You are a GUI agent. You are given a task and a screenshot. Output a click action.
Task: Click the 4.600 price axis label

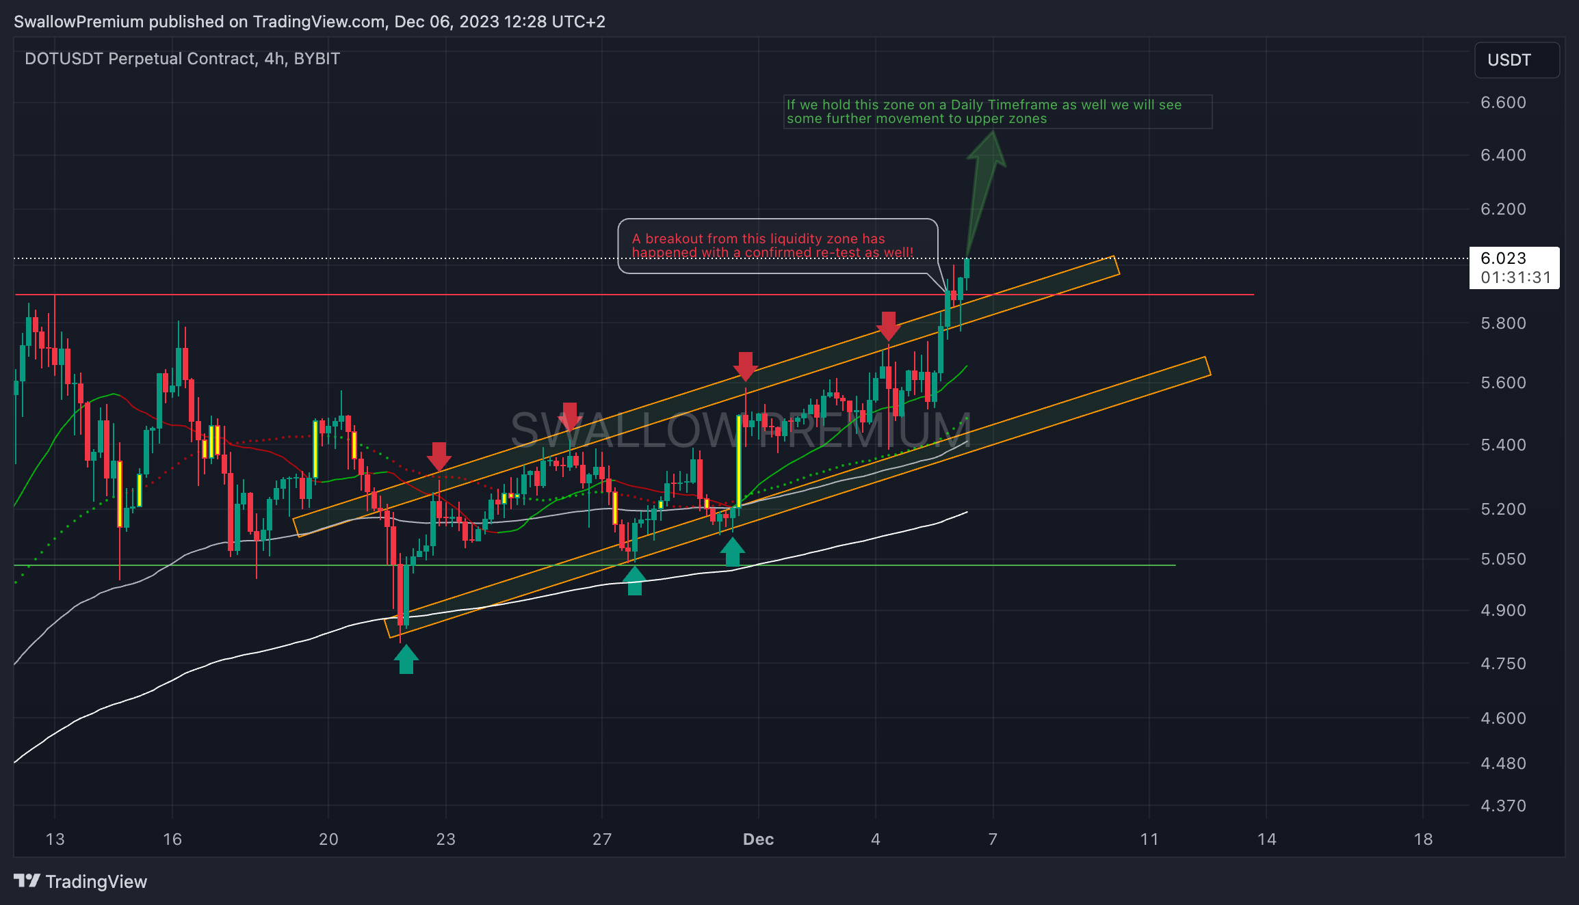[x=1503, y=718]
